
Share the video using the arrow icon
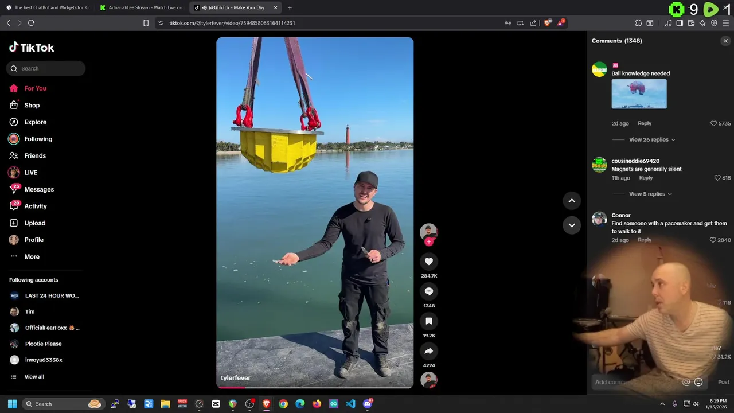428,351
